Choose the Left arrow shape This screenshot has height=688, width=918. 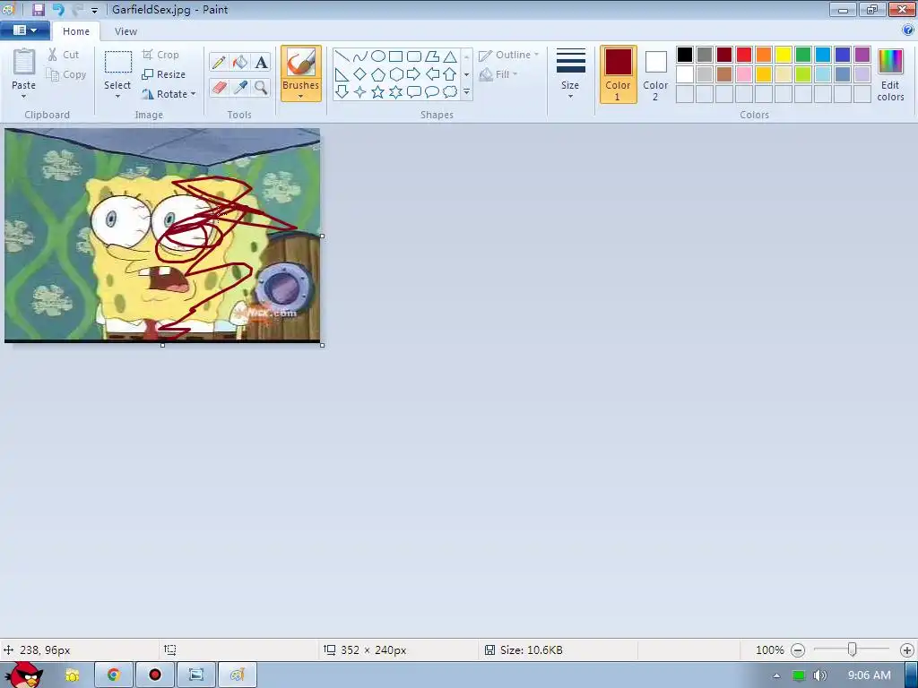[x=432, y=74]
